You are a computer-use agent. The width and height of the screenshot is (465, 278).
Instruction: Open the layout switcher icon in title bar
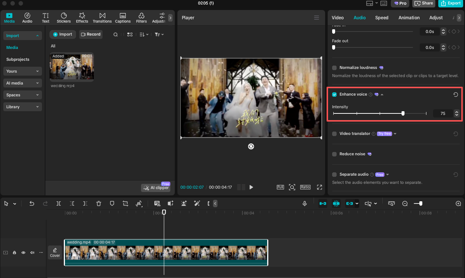(370, 3)
